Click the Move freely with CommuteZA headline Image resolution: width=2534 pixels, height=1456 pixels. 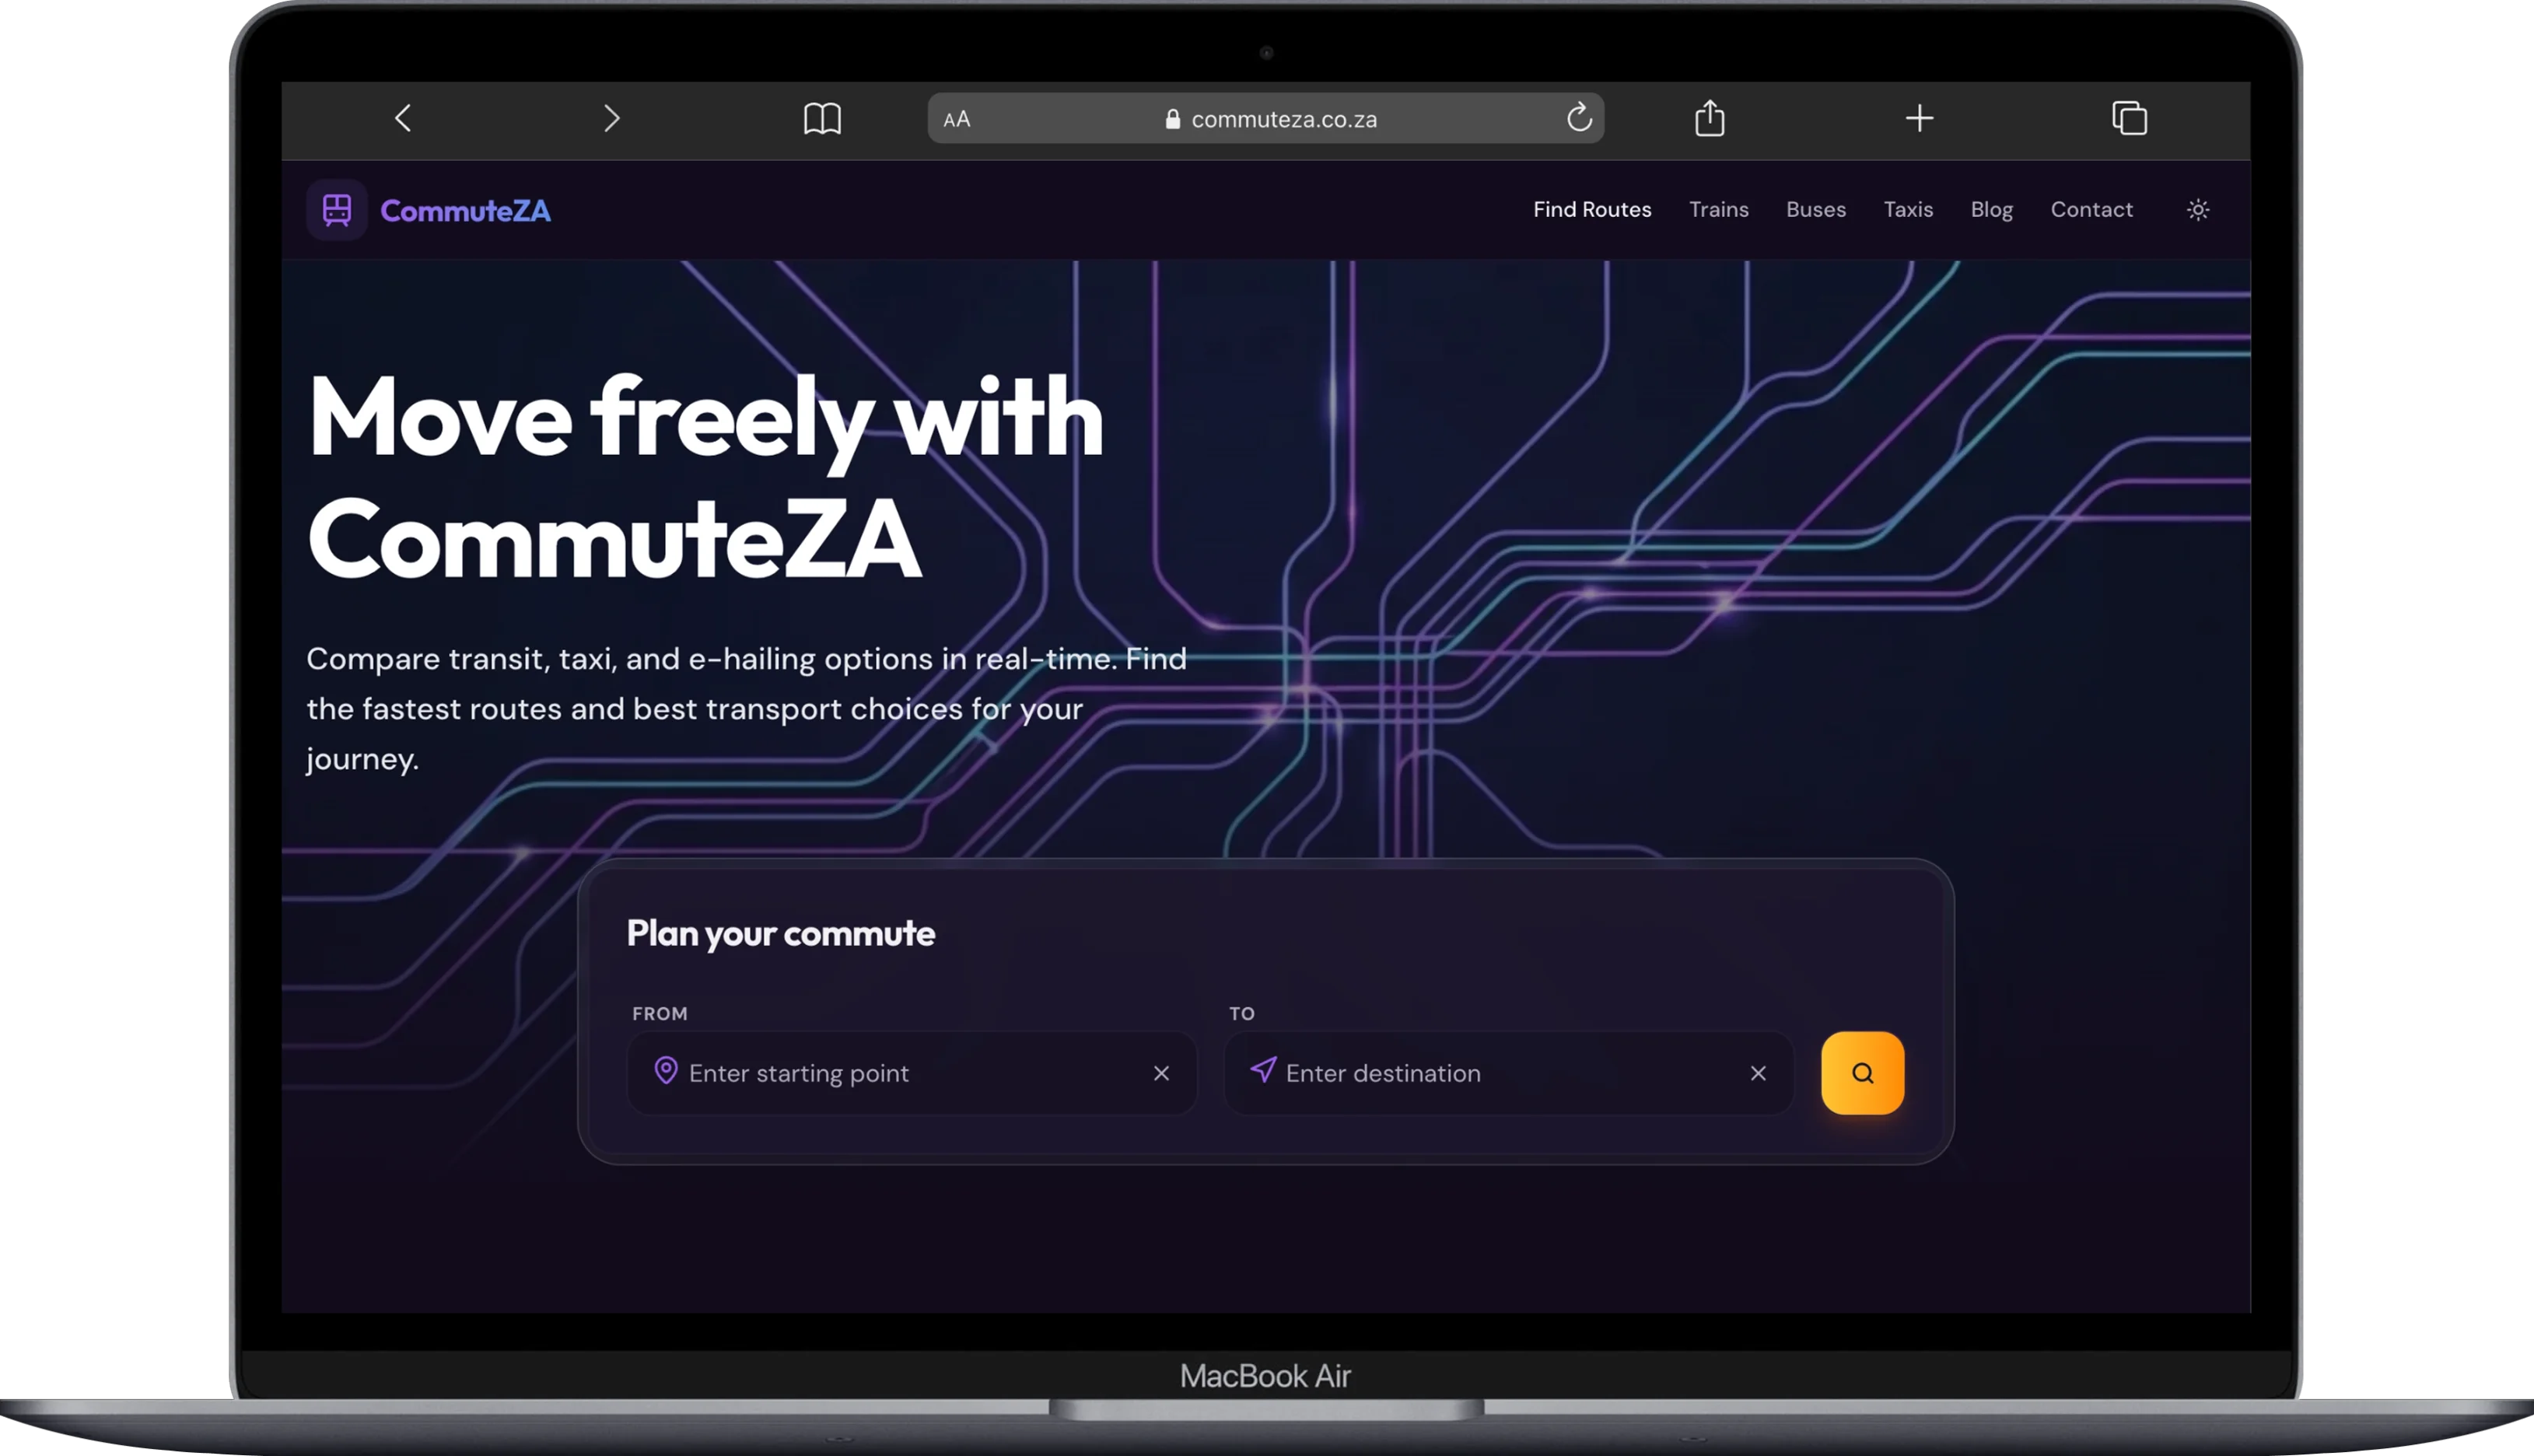(x=705, y=478)
